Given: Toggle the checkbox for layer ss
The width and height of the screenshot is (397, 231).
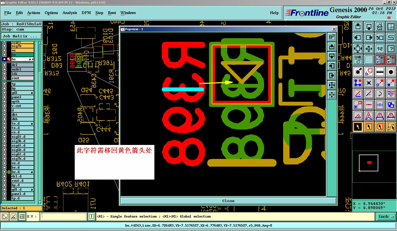Looking at the screenshot, I should click(4, 51).
